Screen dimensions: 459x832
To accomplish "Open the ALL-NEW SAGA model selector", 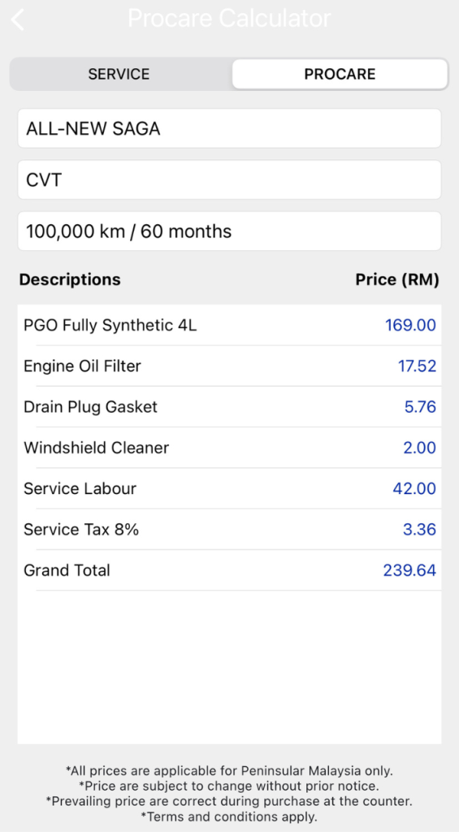I will coord(229,128).
